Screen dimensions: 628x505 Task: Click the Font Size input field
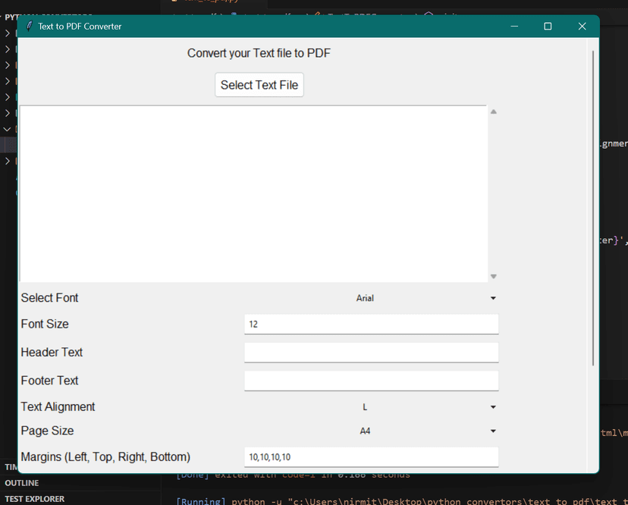tap(371, 324)
